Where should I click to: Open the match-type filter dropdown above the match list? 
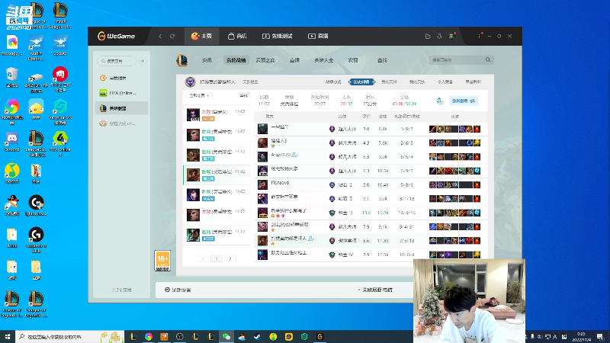coord(200,96)
